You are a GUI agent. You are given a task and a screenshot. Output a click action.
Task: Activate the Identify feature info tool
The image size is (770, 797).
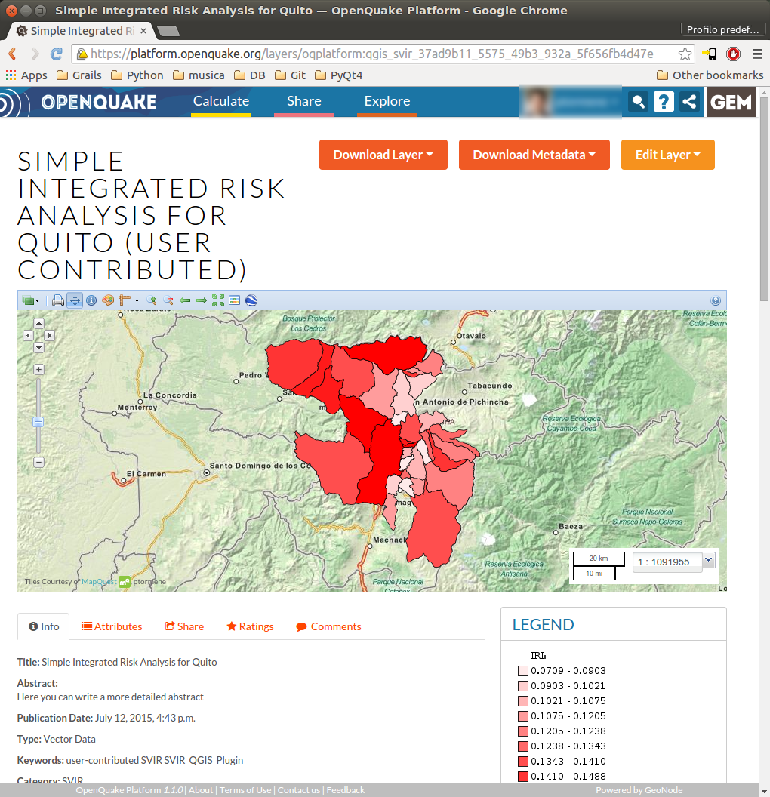(91, 300)
